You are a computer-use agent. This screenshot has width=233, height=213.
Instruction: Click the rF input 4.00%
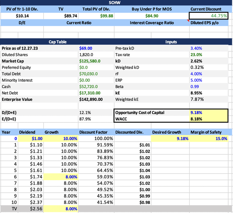pyautogui.click(x=209, y=74)
